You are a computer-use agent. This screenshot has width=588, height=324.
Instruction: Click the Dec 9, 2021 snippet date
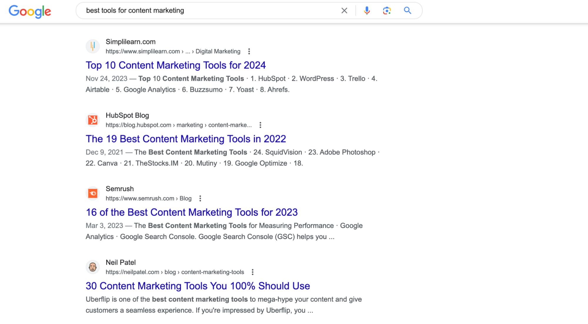104,152
